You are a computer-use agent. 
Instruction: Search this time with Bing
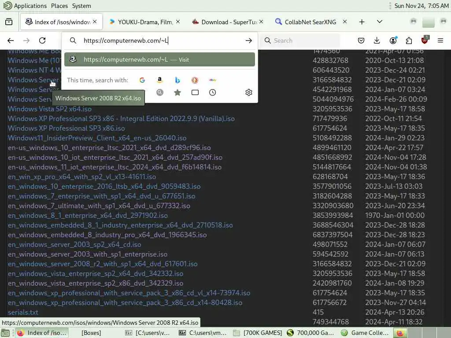tap(177, 80)
